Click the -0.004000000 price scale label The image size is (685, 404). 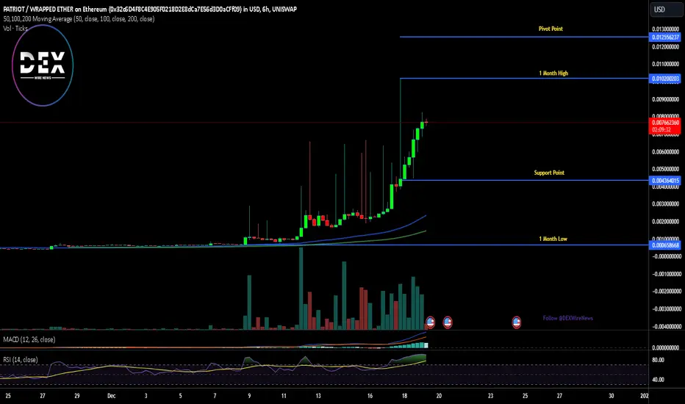pos(667,326)
